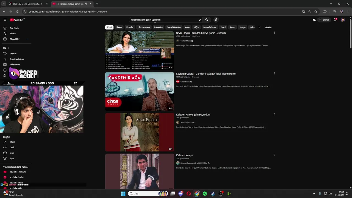Open options for Seval Eroğlu first video
Screen dimensions: 352x198
click(x=274, y=33)
